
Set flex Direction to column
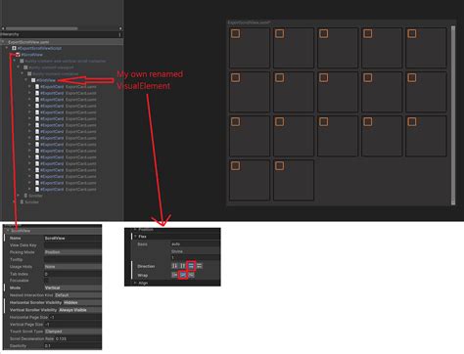174,266
